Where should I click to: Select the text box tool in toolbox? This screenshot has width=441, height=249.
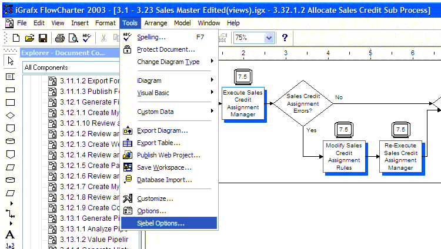[x=10, y=76]
